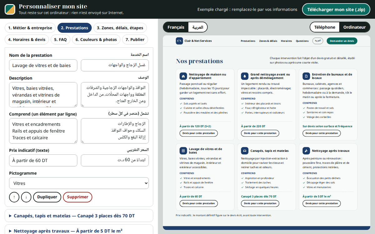375x234 pixels.
Task: Click Sols aspirés et lavés list item
Action: (x=195, y=104)
